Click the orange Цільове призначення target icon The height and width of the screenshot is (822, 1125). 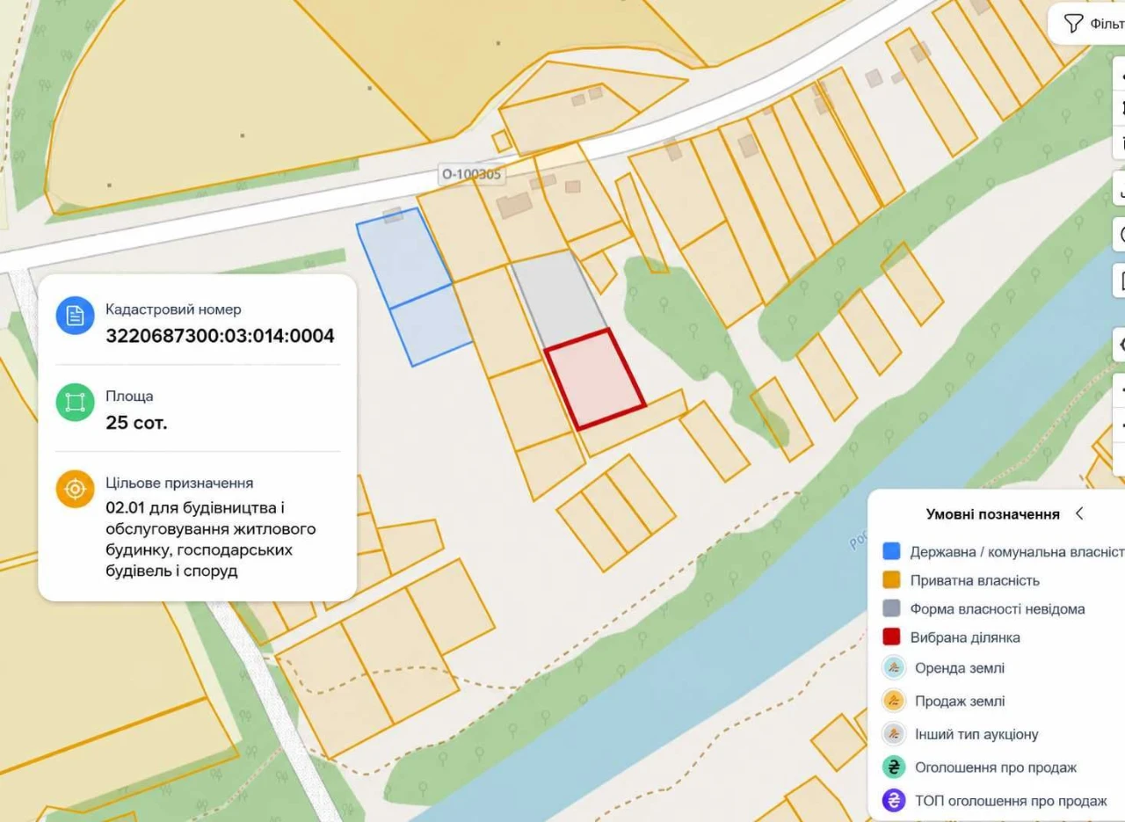click(76, 489)
